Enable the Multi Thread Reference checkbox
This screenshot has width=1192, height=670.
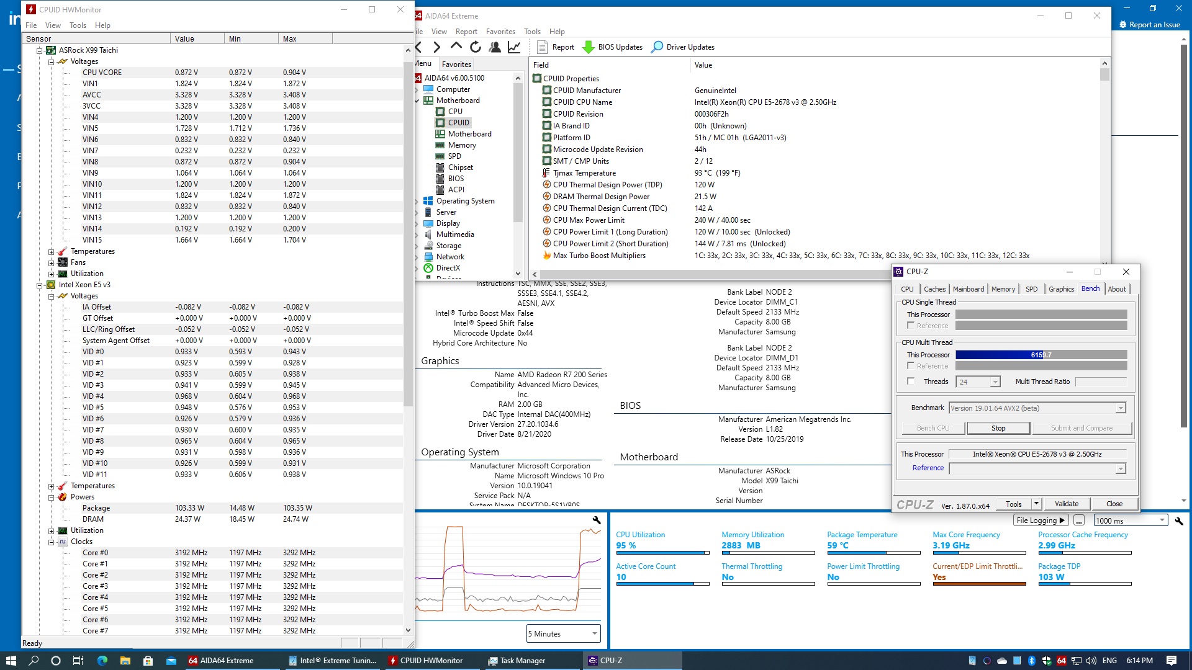tap(911, 366)
